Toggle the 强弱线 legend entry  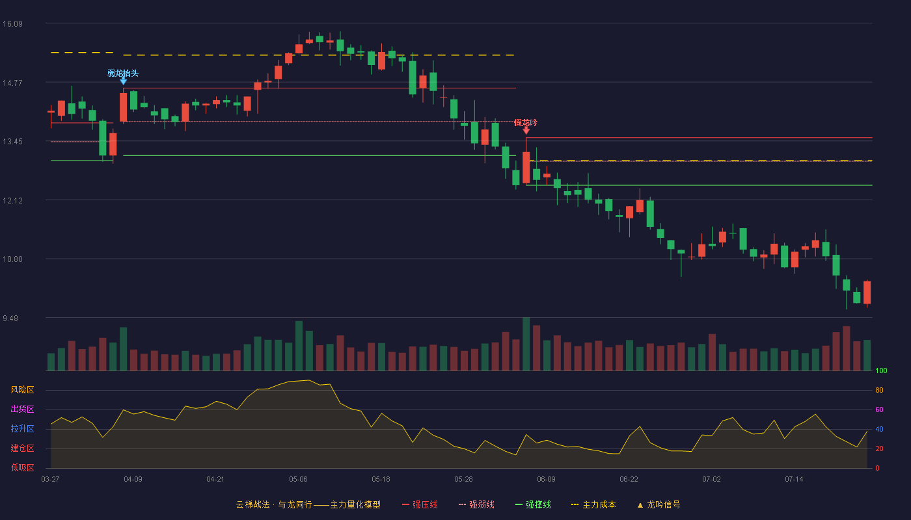tap(476, 504)
